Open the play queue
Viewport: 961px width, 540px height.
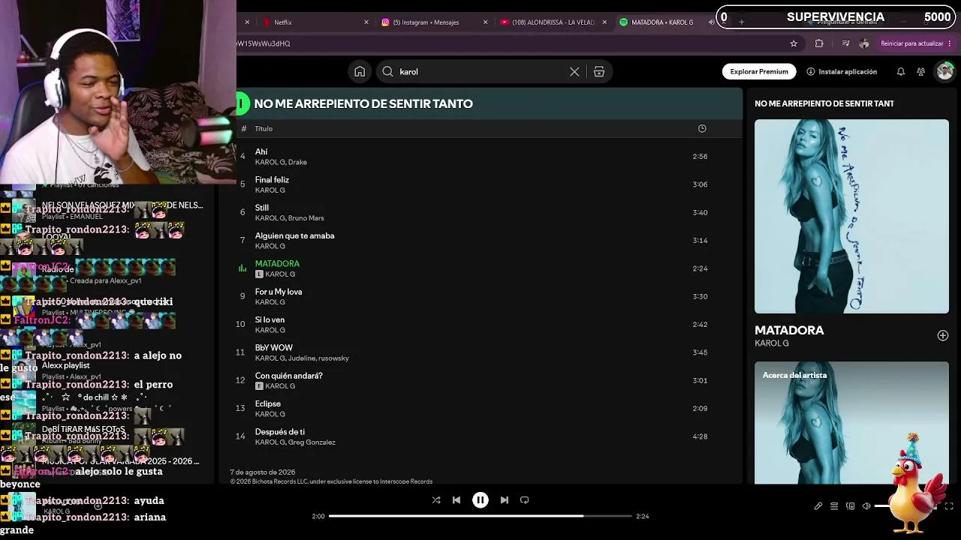pyautogui.click(x=834, y=506)
